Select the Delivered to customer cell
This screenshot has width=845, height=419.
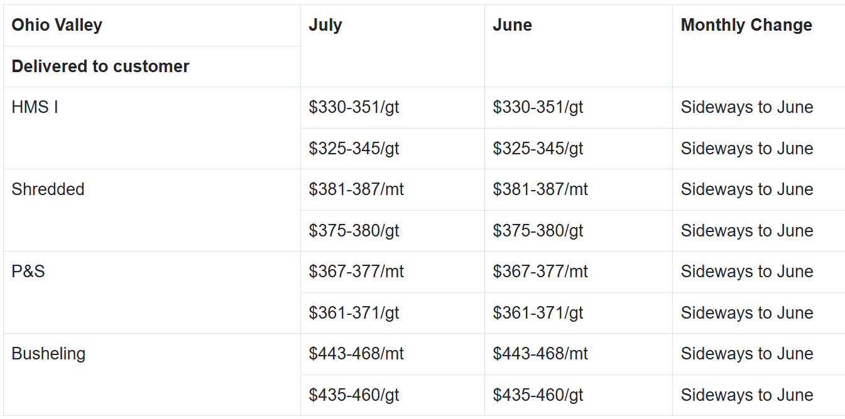click(101, 66)
